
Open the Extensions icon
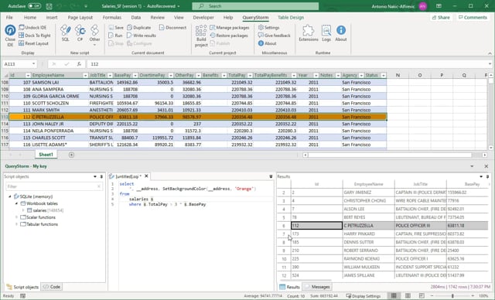[309, 33]
